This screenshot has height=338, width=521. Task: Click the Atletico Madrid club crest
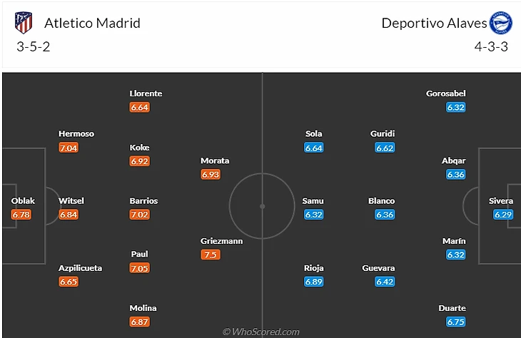tap(24, 23)
